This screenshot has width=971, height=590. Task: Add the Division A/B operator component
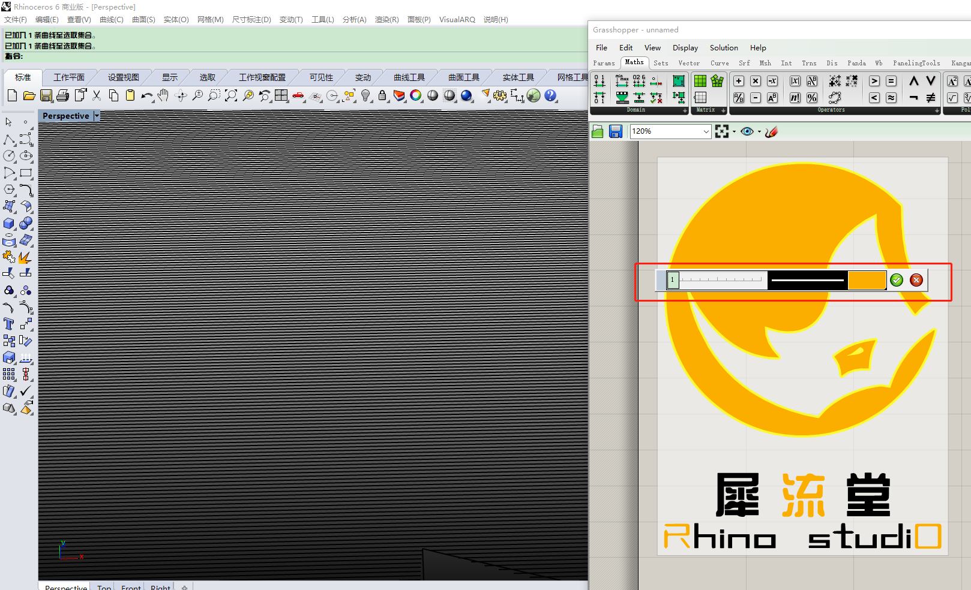click(x=739, y=98)
